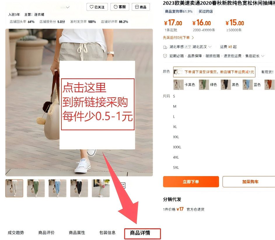Click the 商品复购率61.9% tag

click(179, 11)
